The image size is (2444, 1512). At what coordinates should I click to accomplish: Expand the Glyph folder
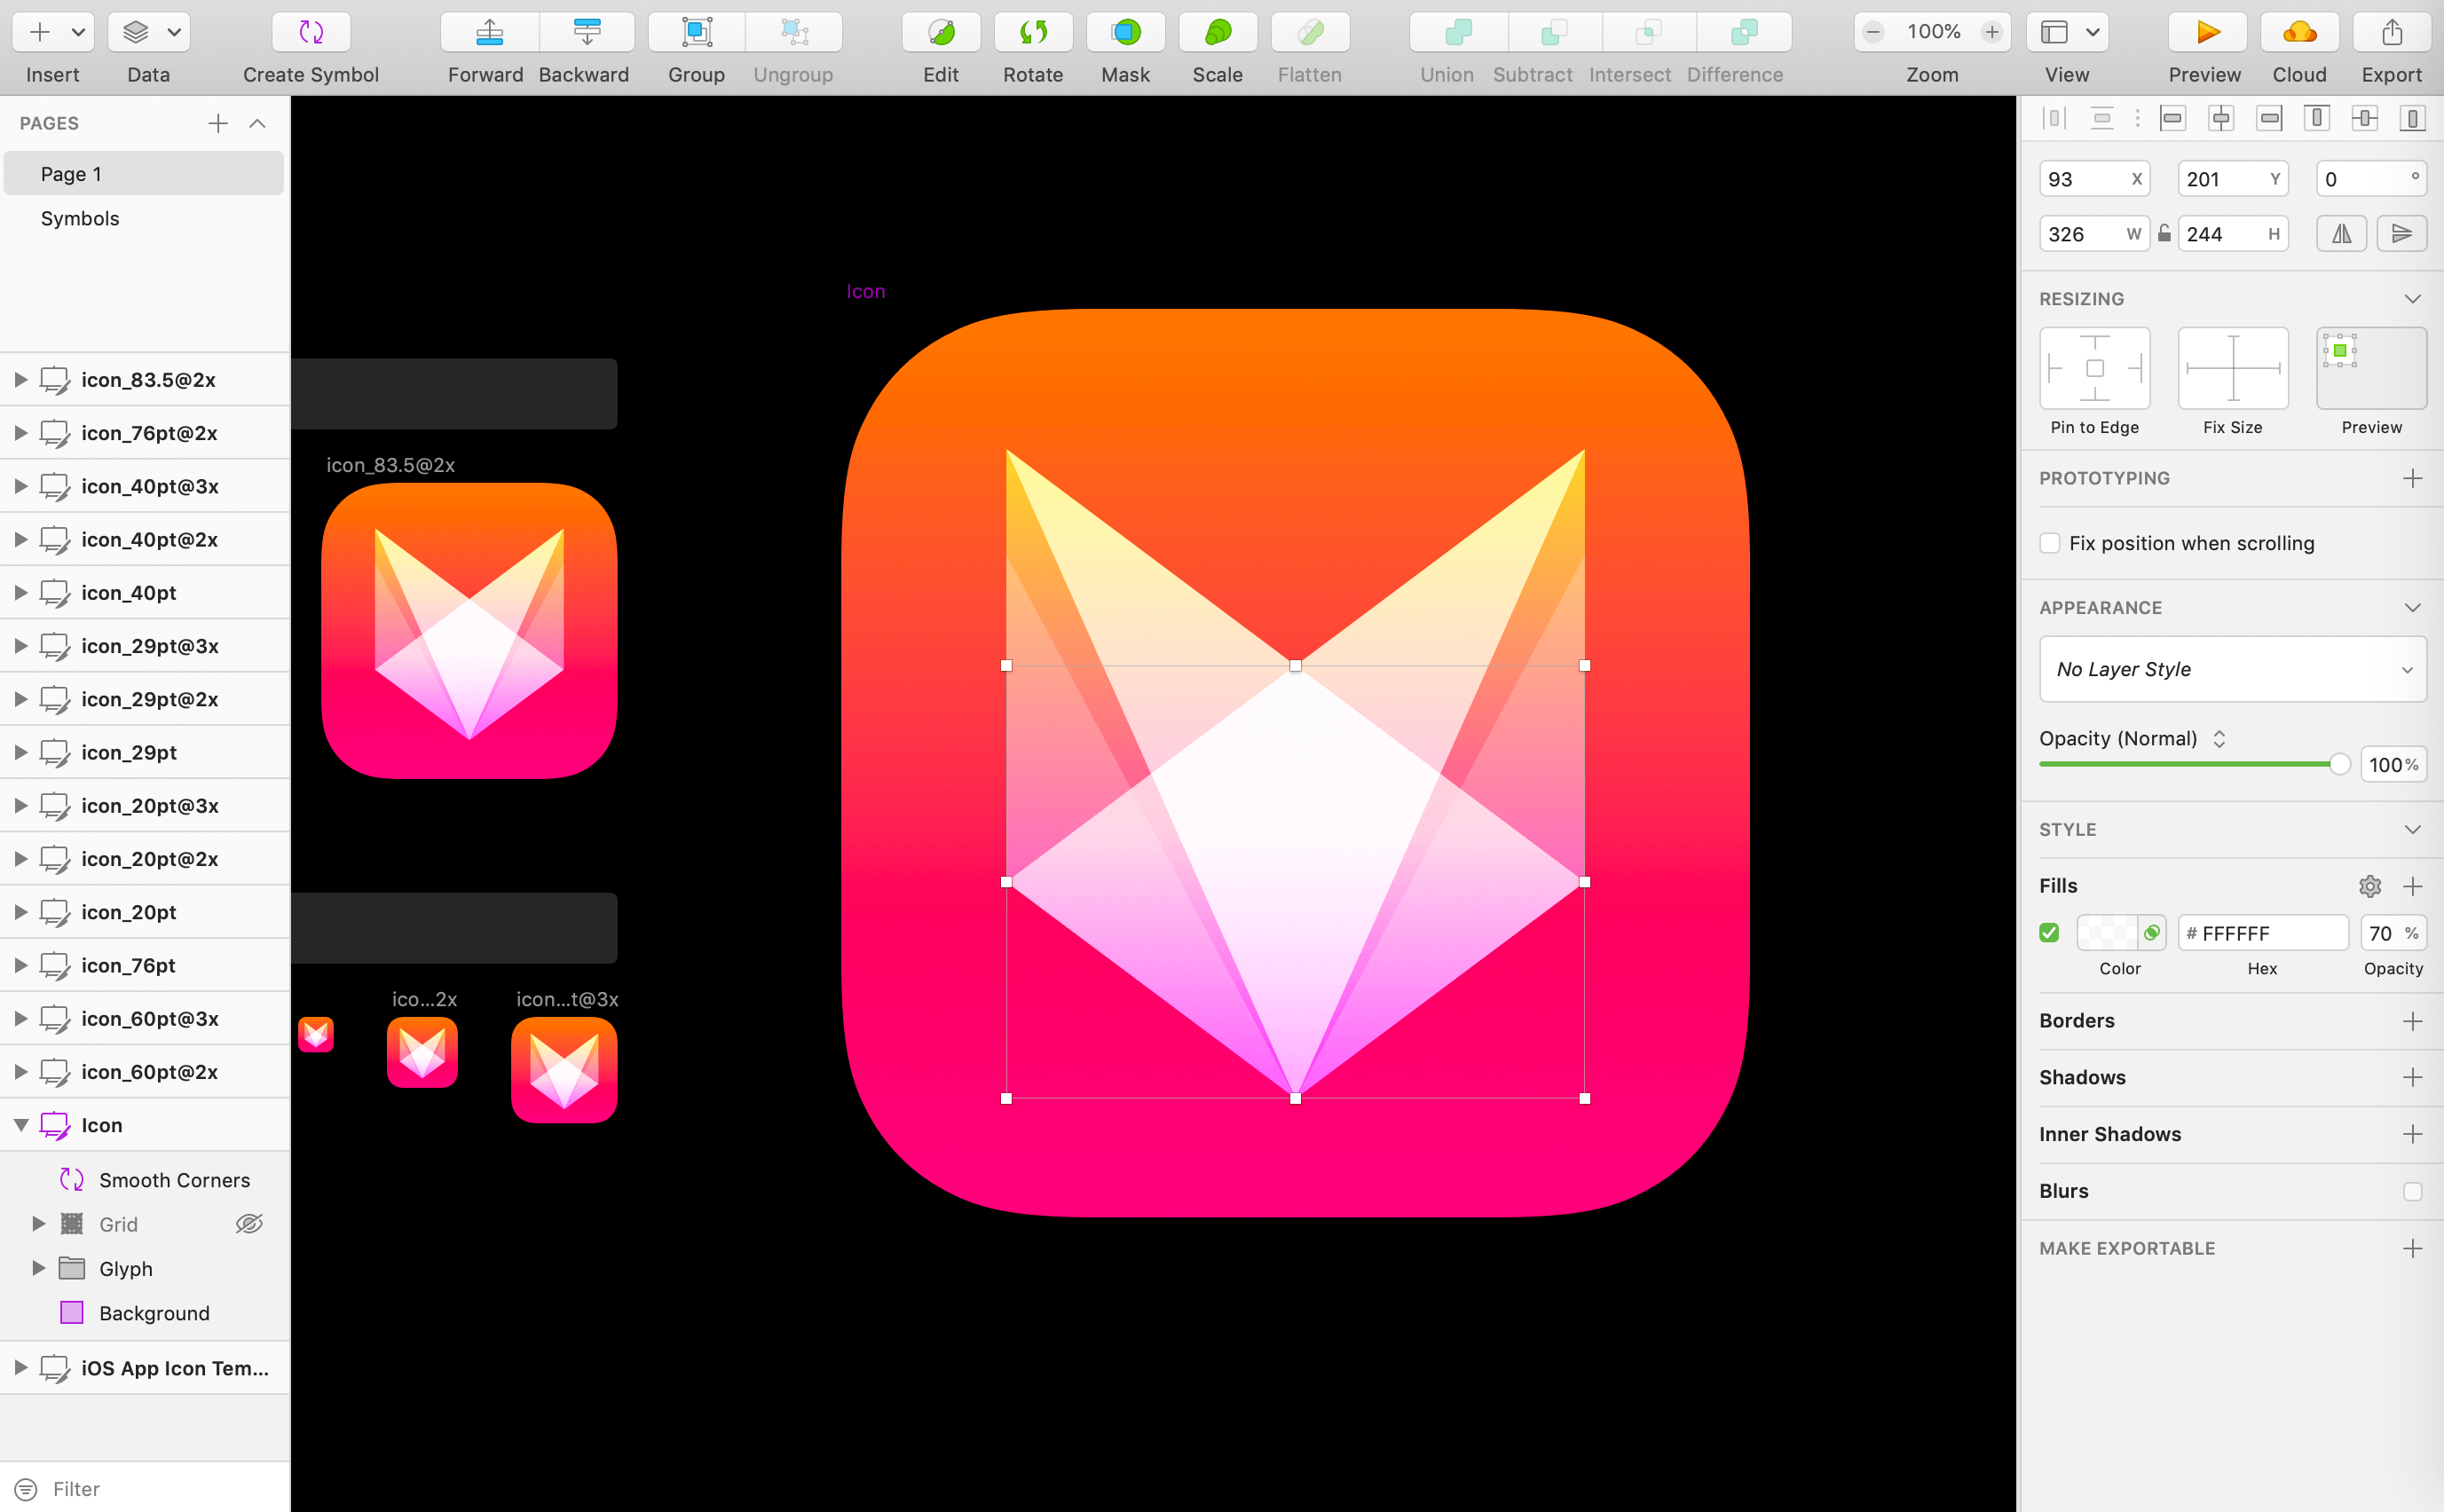pos(40,1268)
